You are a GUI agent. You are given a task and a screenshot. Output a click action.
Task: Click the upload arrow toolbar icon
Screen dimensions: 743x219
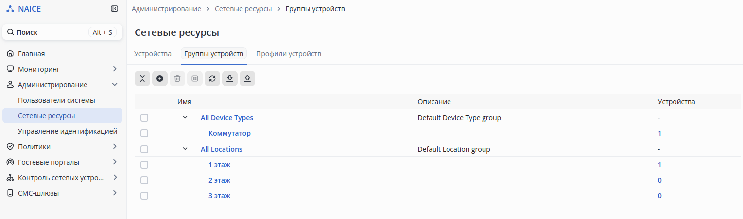(x=247, y=78)
